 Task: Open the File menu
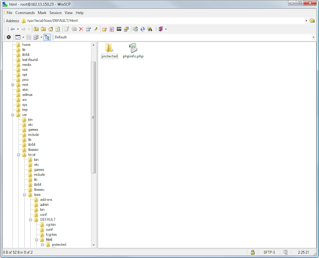coord(9,13)
